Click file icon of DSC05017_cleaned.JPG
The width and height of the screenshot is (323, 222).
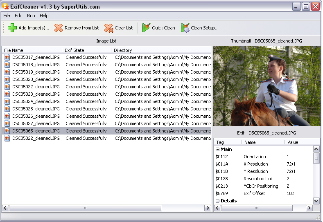(x=7, y=57)
